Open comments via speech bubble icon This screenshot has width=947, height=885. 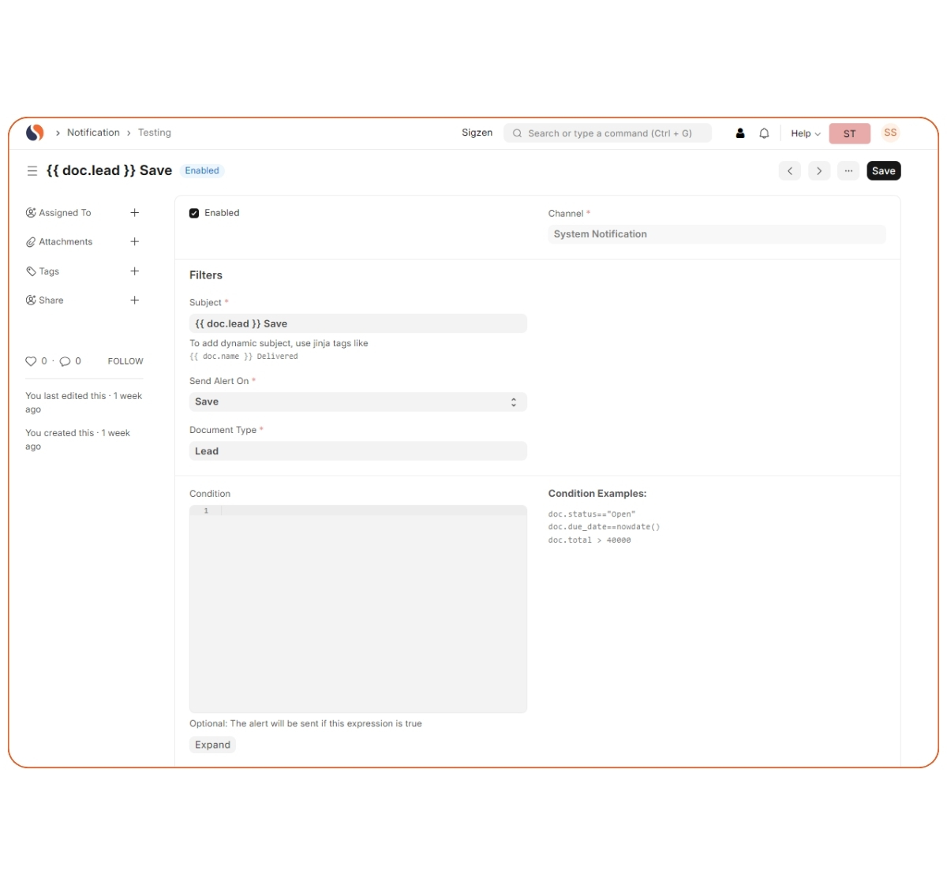(x=66, y=361)
